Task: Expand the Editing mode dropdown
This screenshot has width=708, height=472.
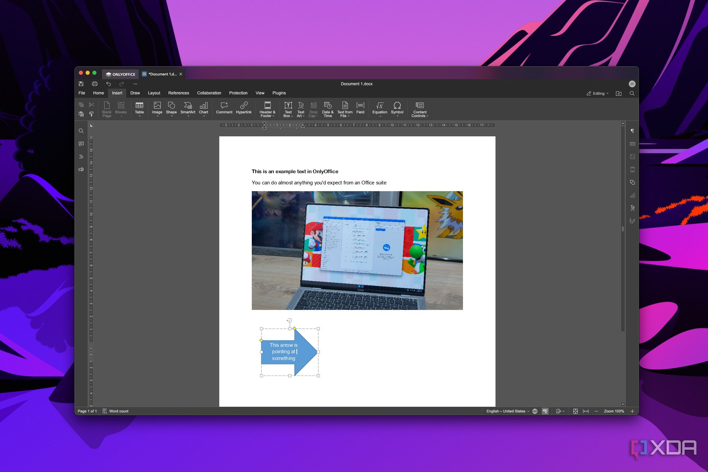Action: (598, 93)
